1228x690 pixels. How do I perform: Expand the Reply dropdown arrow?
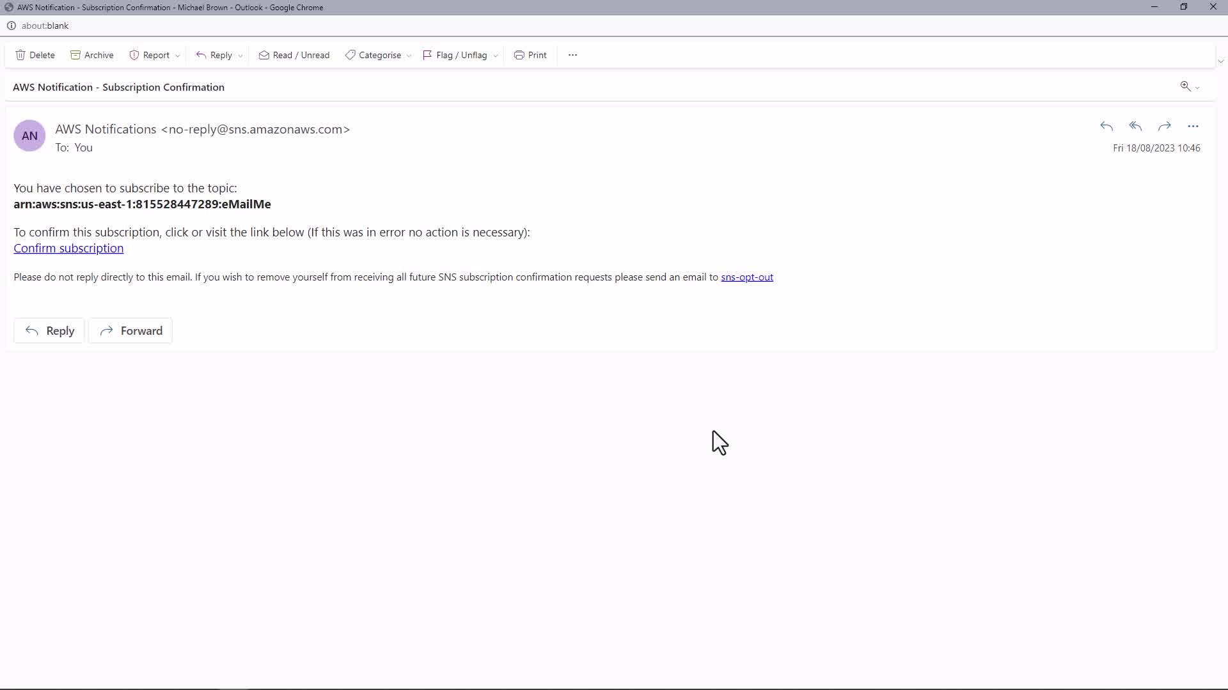click(240, 56)
